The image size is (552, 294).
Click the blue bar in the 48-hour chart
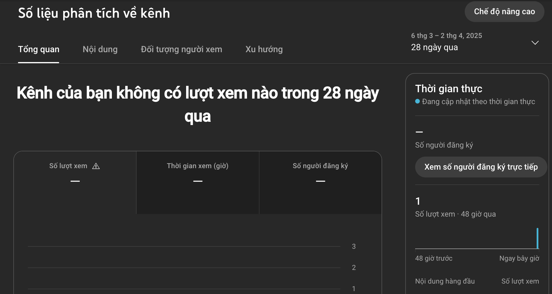pos(538,238)
